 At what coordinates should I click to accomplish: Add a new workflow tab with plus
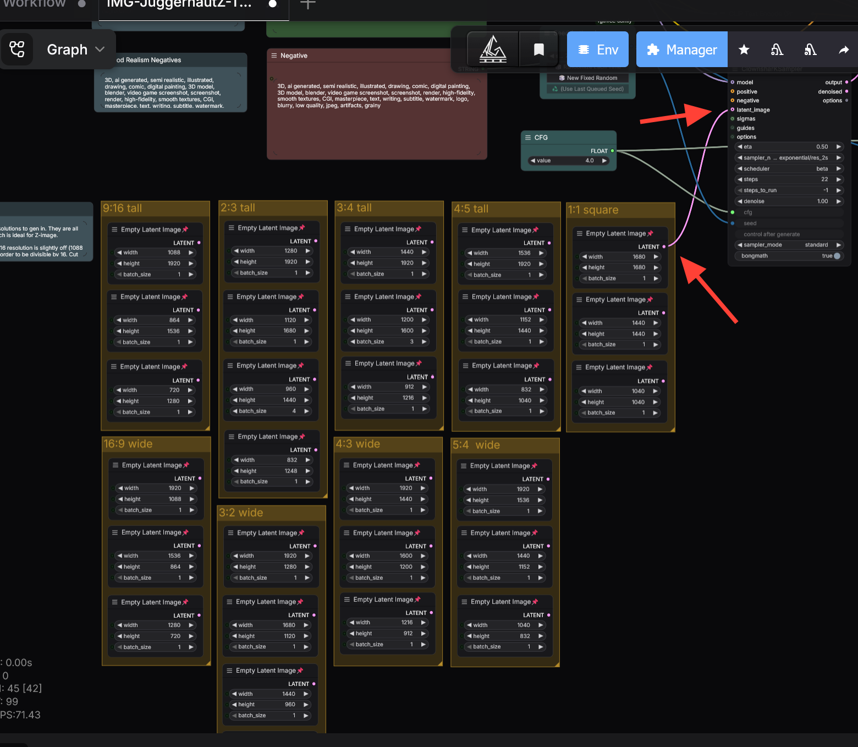(x=308, y=4)
